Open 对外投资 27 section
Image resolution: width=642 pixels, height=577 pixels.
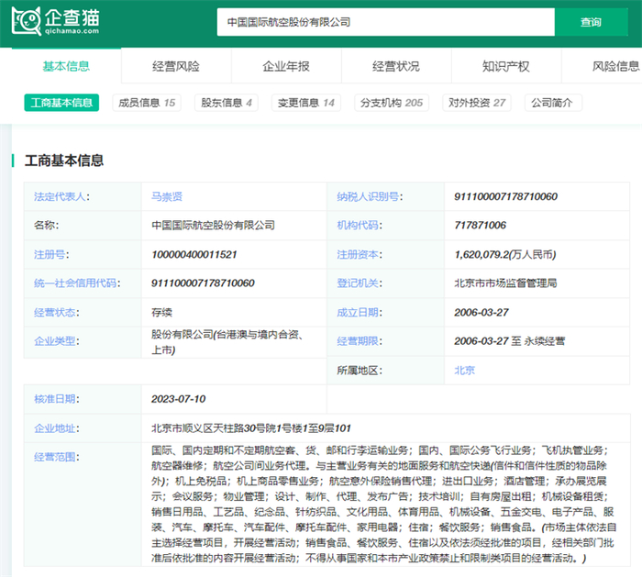coord(478,103)
